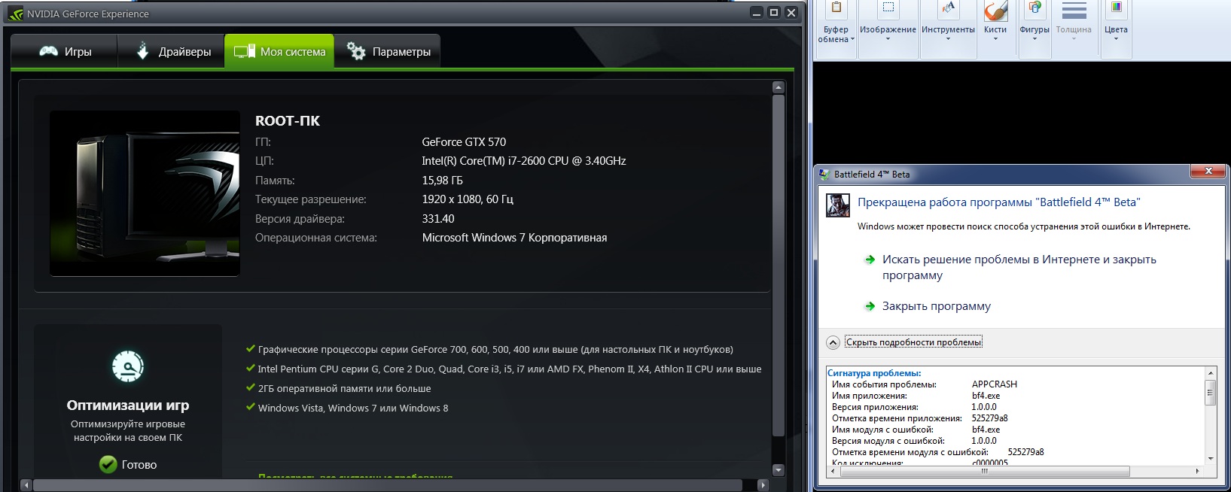Click the Толщина line thickness icon
Screen dimensions: 1231x492
tap(1074, 10)
